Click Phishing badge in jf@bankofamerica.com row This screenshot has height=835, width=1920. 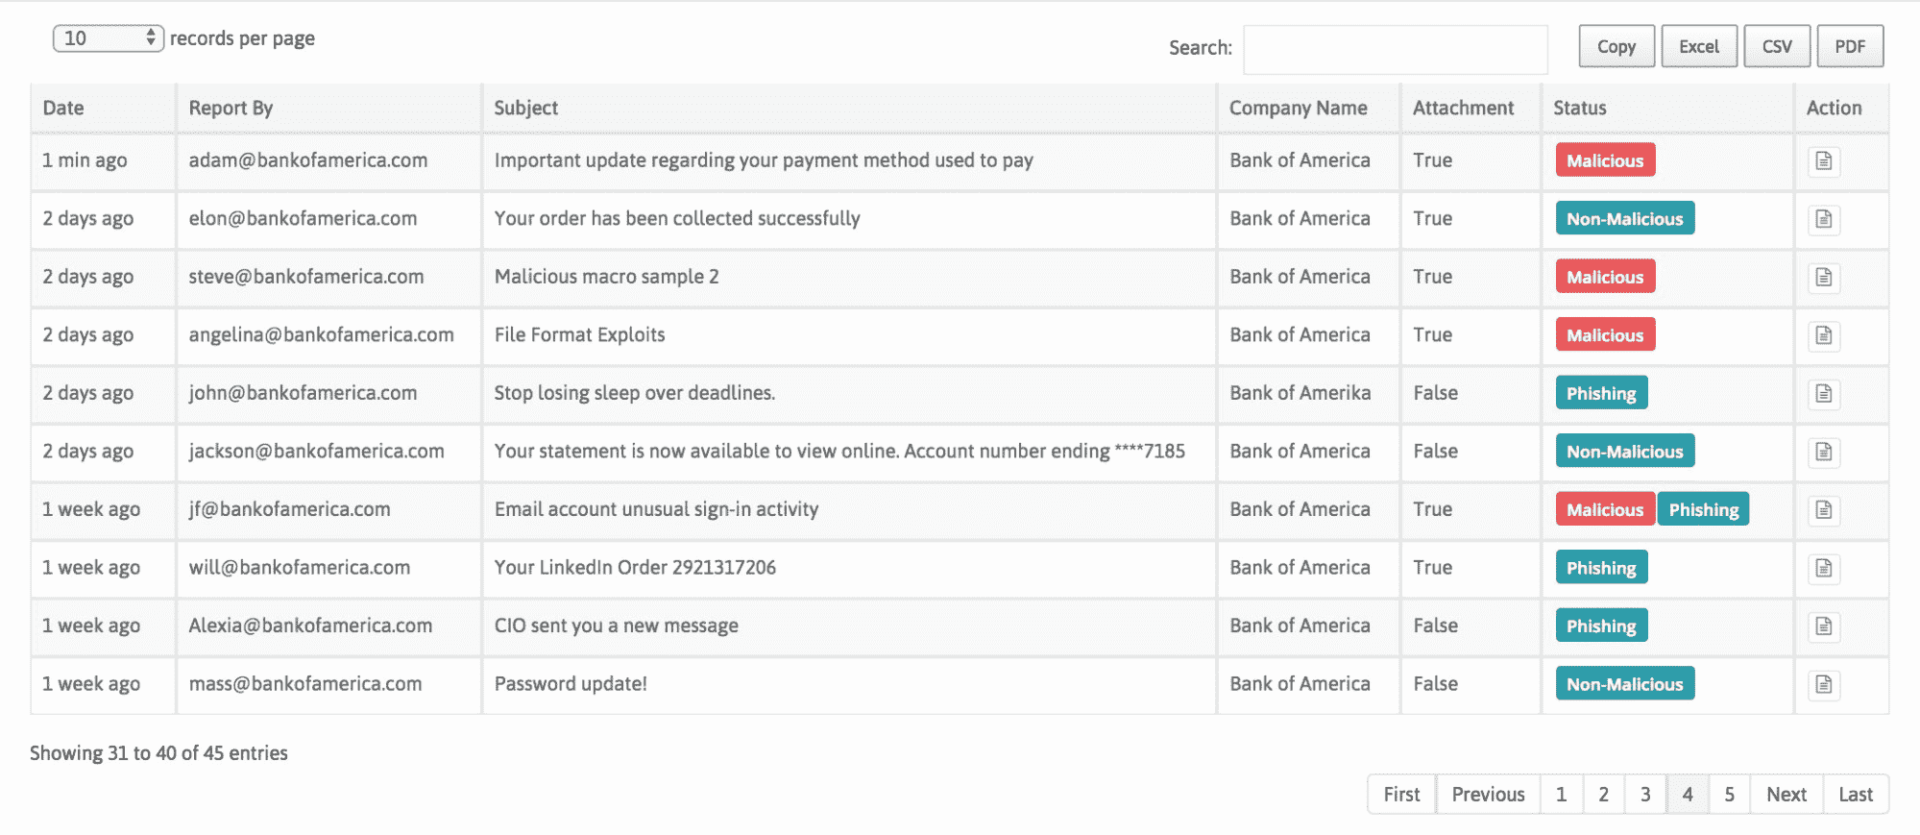pos(1704,509)
